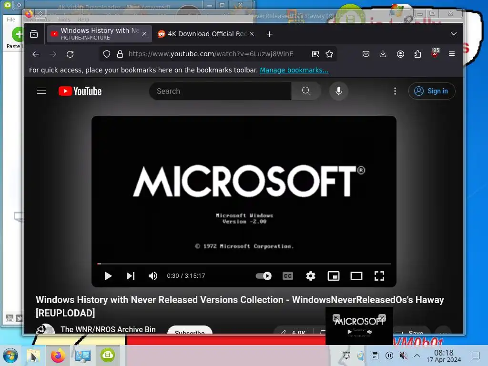Reload the YouTube page
This screenshot has width=488, height=366.
point(70,54)
